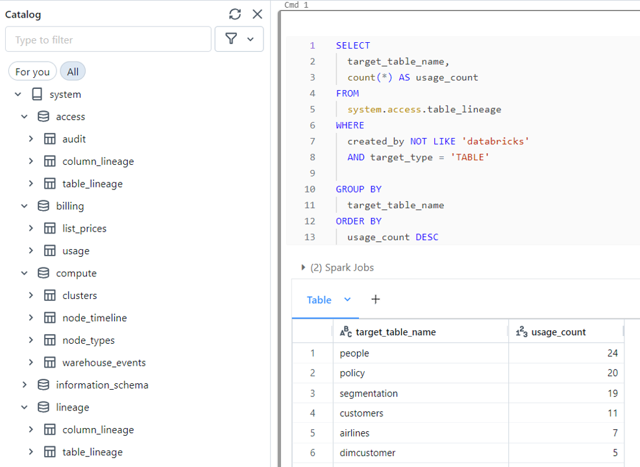640x467 pixels.
Task: Expand the audit table entry
Action: tap(31, 138)
